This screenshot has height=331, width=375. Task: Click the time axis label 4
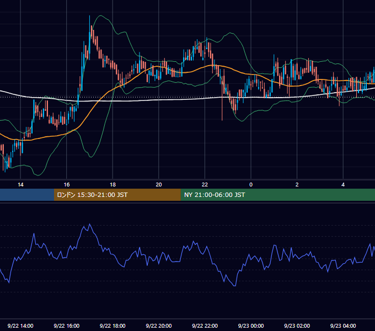(x=343, y=185)
